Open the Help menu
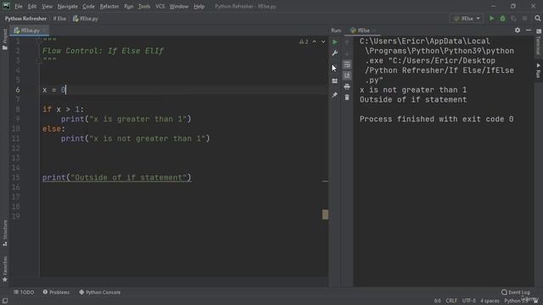 tap(199, 6)
